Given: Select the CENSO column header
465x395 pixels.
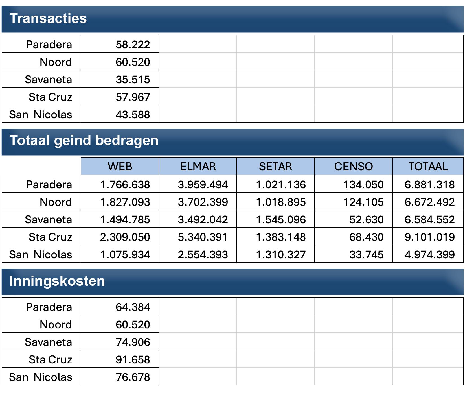Looking at the screenshot, I should pos(354,166).
